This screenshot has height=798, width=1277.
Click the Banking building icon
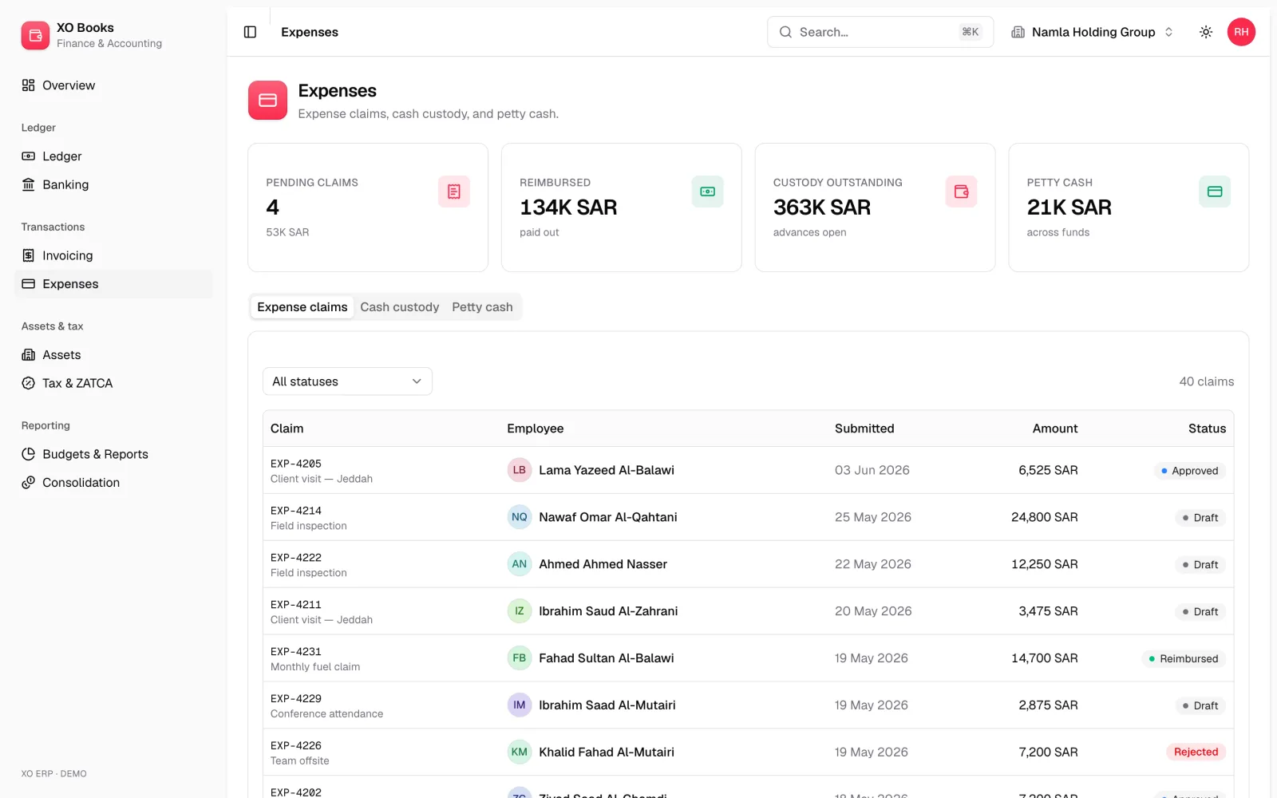pyautogui.click(x=28, y=184)
